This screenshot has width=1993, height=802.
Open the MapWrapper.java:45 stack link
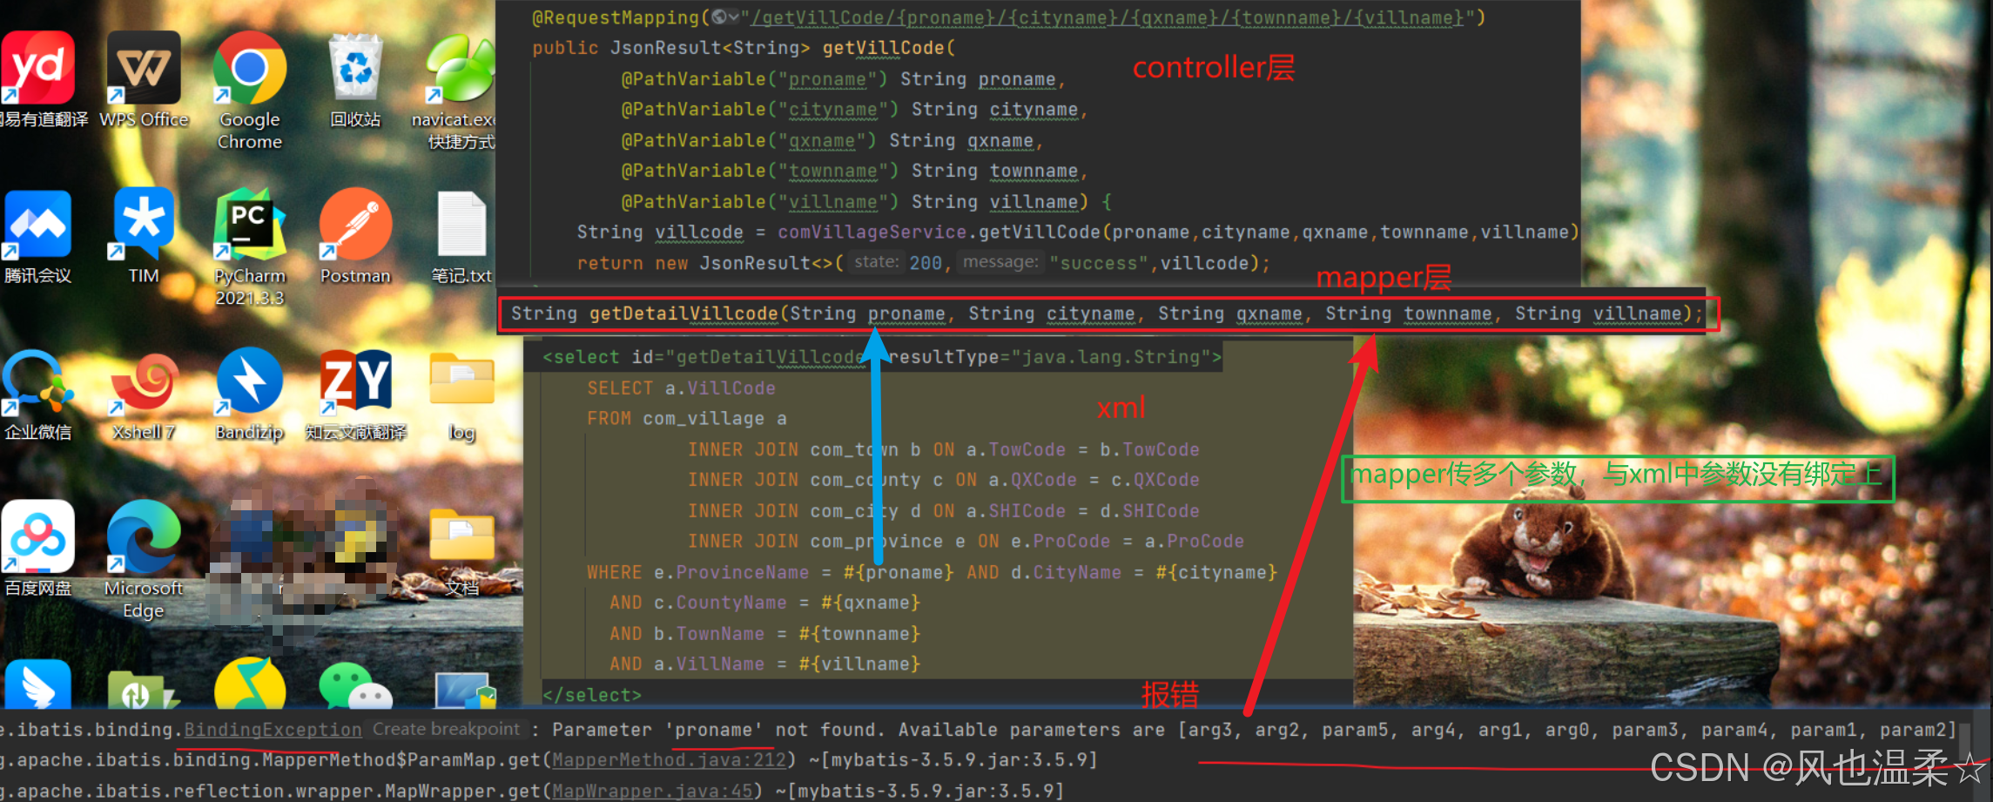(x=653, y=792)
